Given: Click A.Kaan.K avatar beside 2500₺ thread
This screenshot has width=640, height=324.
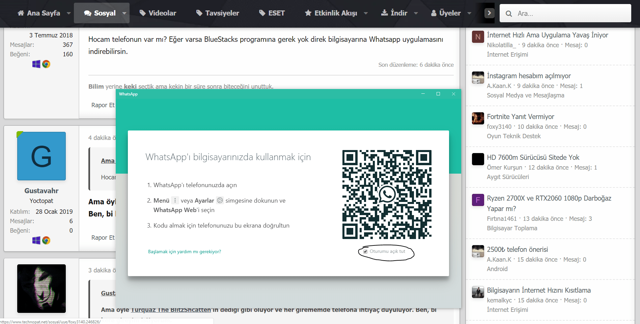Looking at the screenshot, I should click(478, 251).
